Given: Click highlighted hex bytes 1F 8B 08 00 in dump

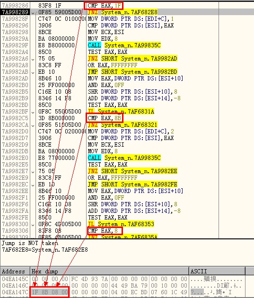Looking at the screenshot, I should [x=50, y=292].
